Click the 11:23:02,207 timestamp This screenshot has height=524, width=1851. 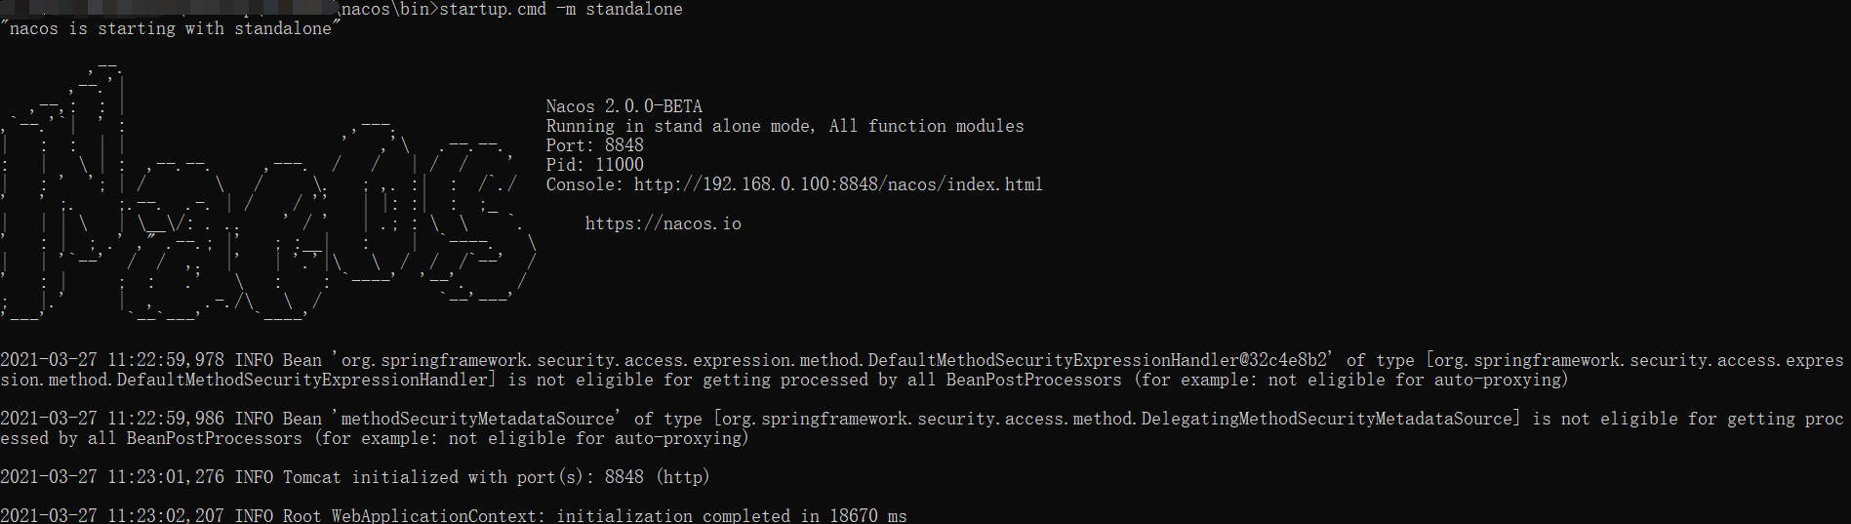point(166,515)
